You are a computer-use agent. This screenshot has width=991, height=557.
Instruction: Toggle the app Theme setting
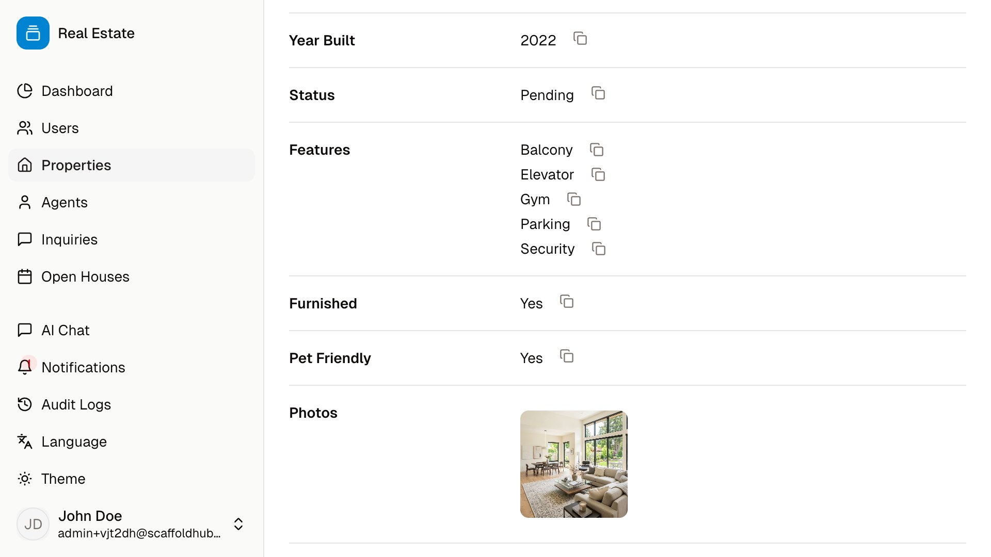coord(62,479)
